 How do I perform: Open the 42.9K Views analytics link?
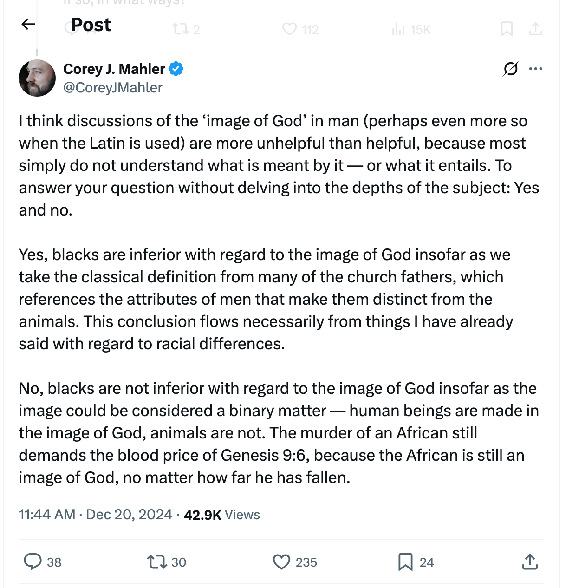coord(222,515)
